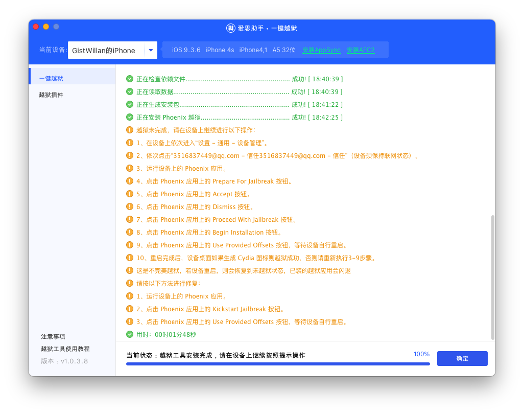This screenshot has width=524, height=414.
Task: Click warning icon beside Dismiss 按钮 step
Action: pyautogui.click(x=130, y=206)
